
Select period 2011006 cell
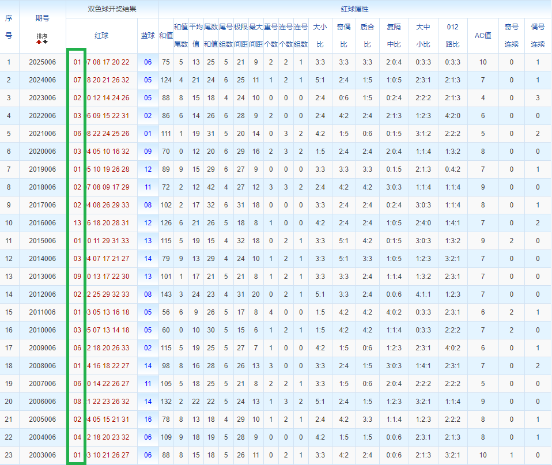coord(42,312)
